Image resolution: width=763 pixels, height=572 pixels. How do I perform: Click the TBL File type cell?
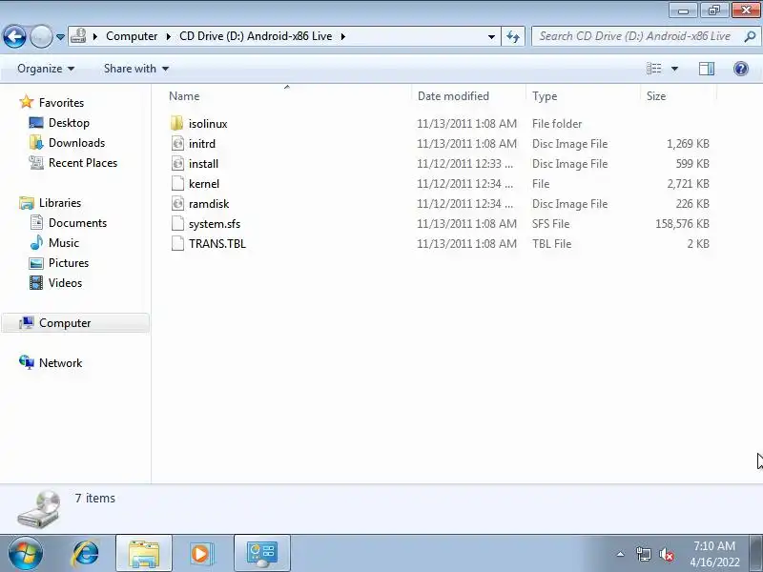tap(552, 244)
